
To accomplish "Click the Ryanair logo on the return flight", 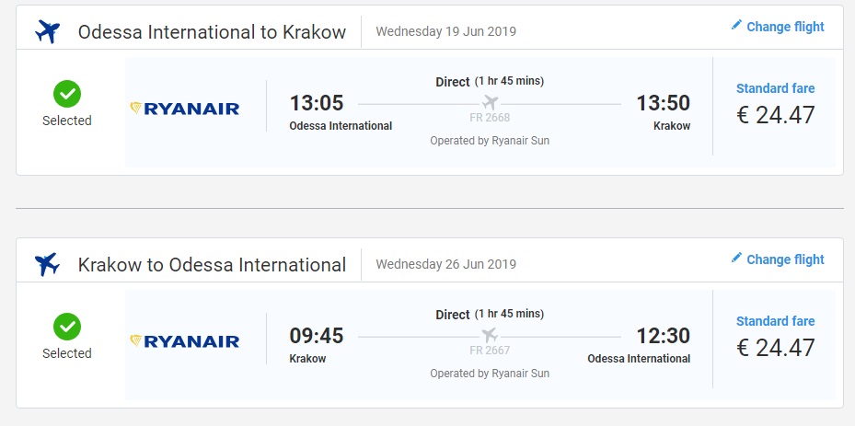I will (x=185, y=341).
